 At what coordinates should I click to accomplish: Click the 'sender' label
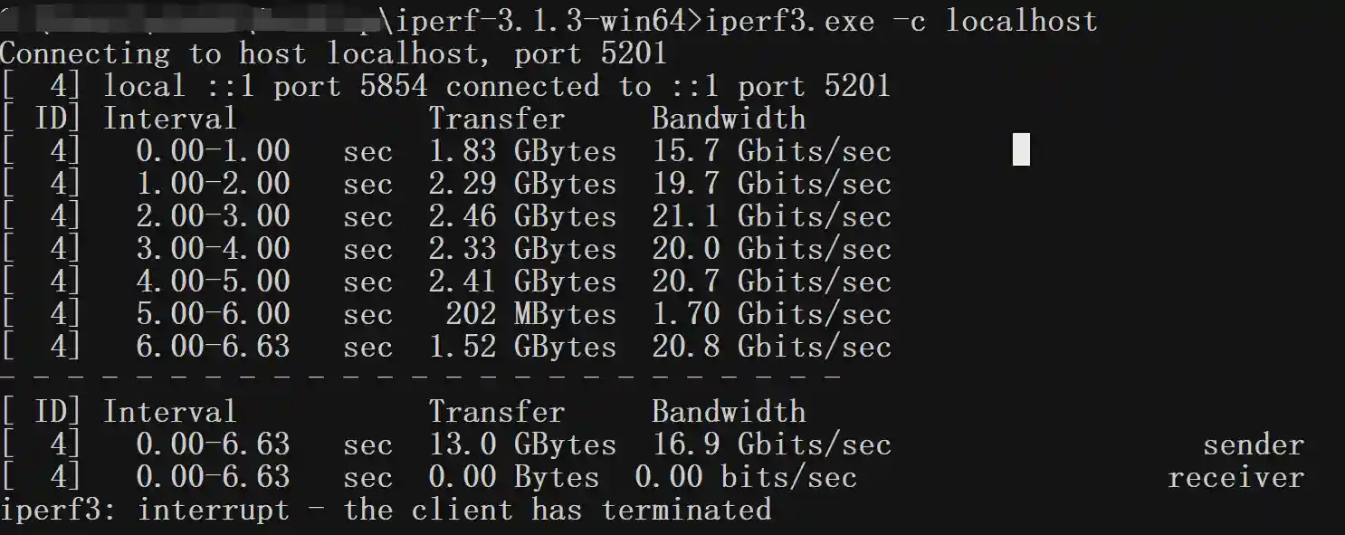1253,444
